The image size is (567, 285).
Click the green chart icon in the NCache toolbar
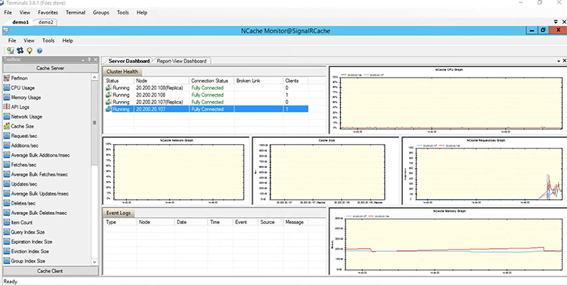pos(10,51)
